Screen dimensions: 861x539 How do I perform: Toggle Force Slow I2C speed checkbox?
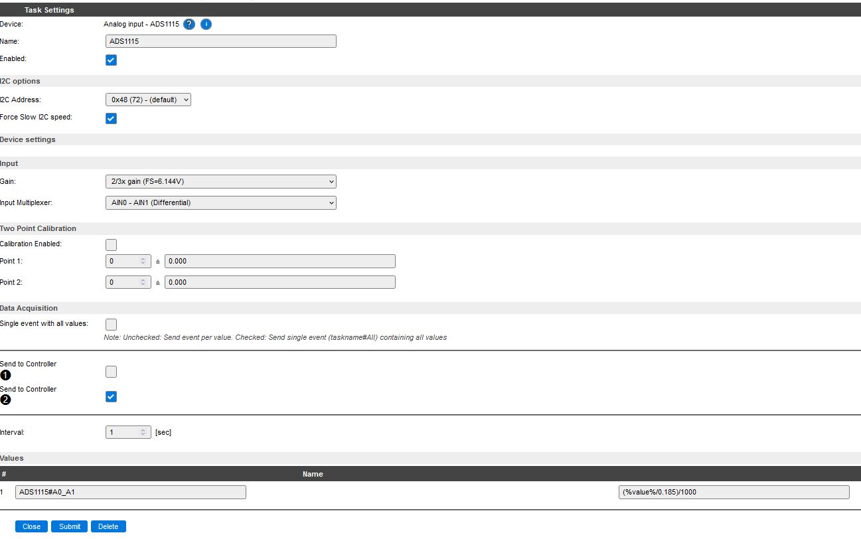click(x=112, y=118)
